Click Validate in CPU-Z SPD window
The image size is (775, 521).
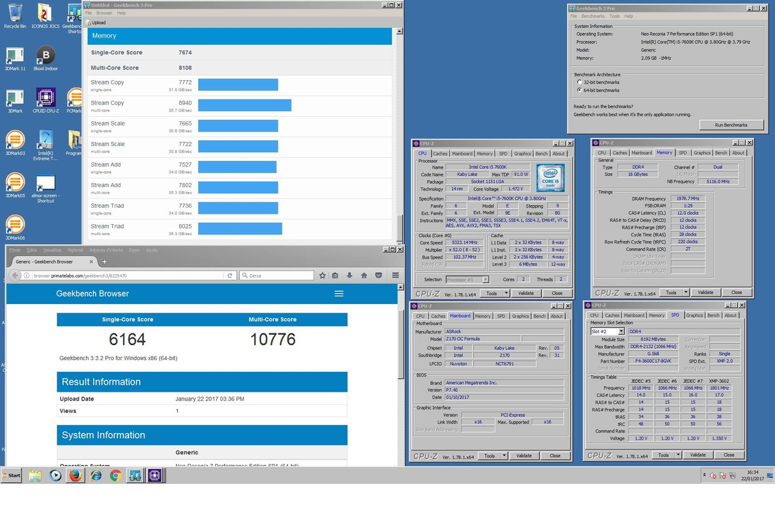click(x=697, y=455)
